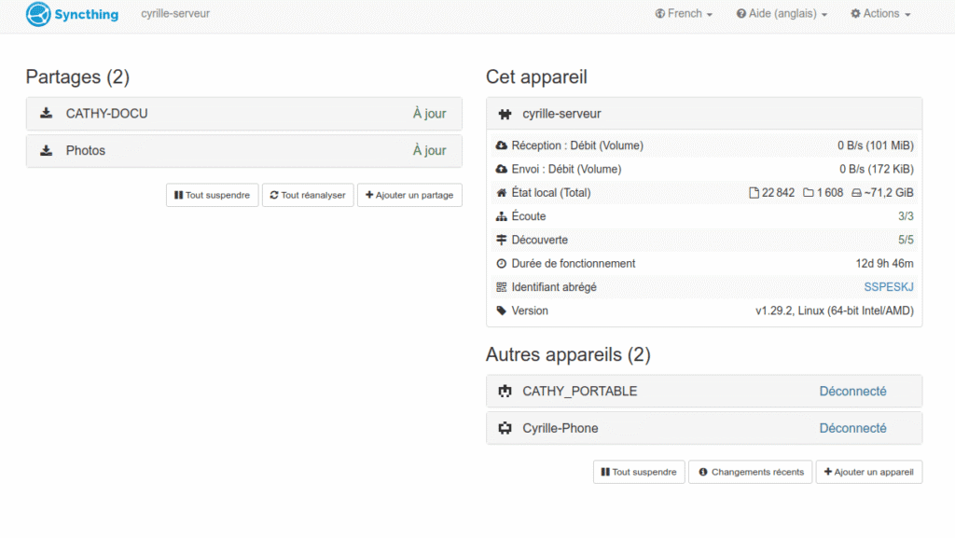Click the version tag icon
The width and height of the screenshot is (955, 538).
pyautogui.click(x=502, y=310)
